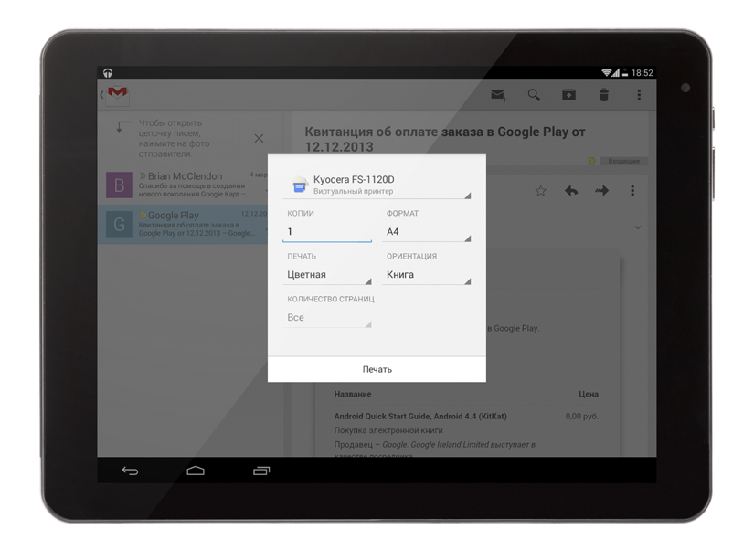Change orientation via the Книга dropdown
Image resolution: width=754 pixels, height=550 pixels.
click(x=428, y=275)
